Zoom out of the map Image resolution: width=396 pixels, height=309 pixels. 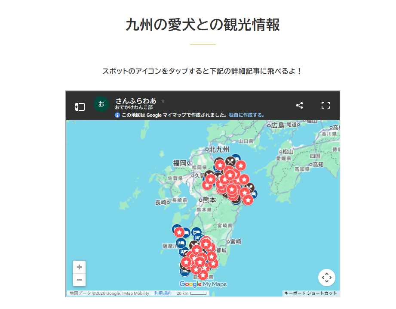(x=79, y=280)
